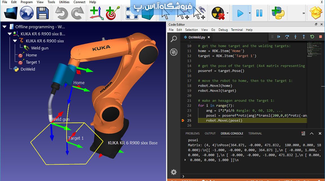Click the Fit all view icon

click(x=131, y=13)
